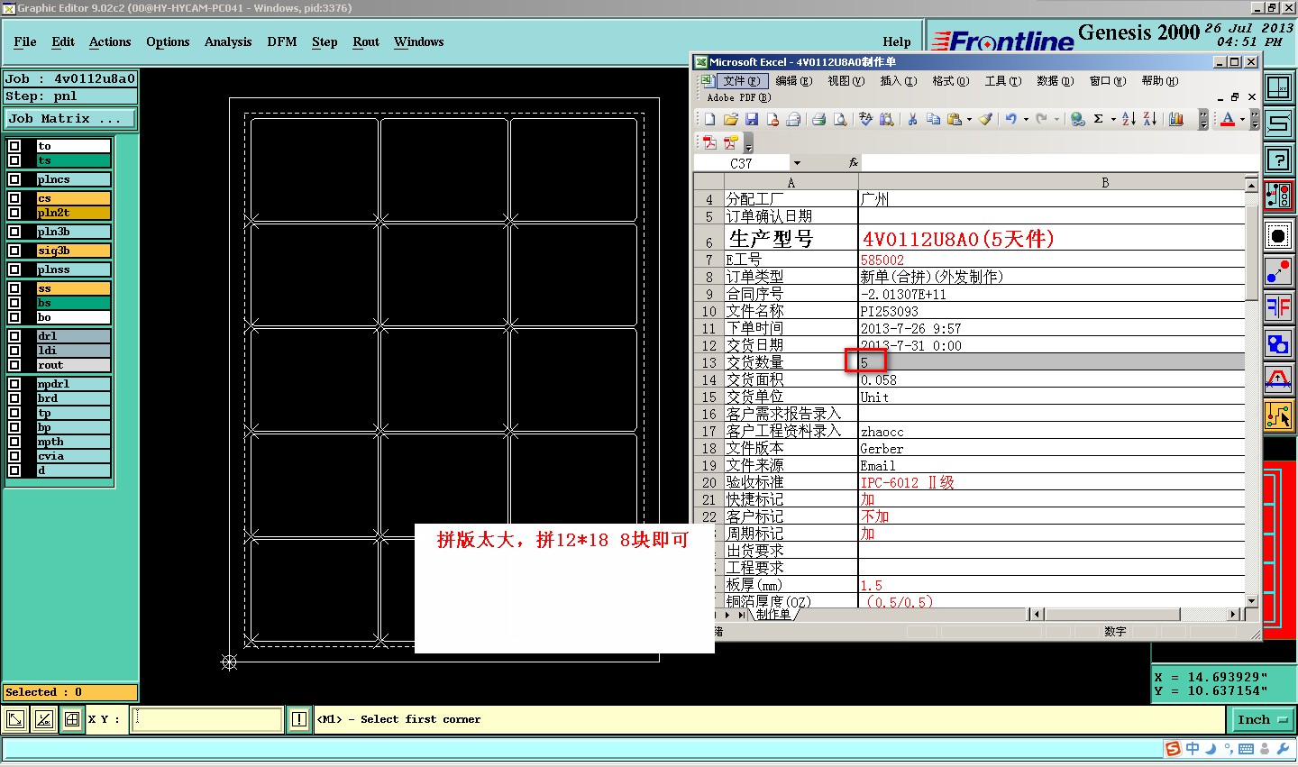Click the orange stepped-path cursor icon
The height and width of the screenshot is (767, 1298).
click(1278, 415)
